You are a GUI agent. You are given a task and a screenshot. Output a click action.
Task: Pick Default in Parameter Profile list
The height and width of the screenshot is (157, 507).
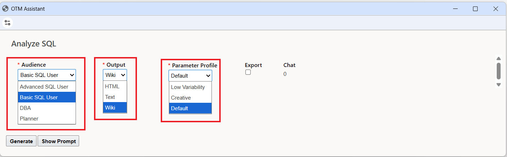(190, 108)
